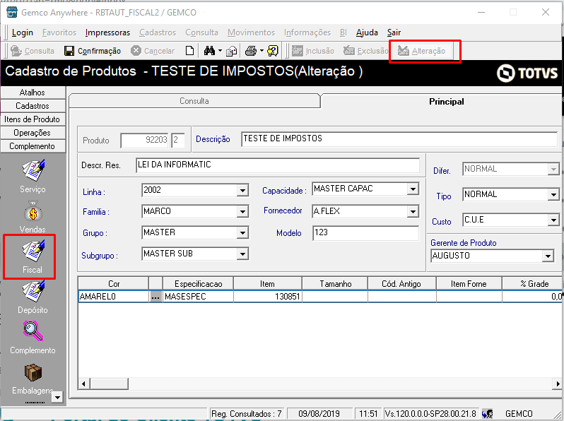Expand the Fornecedor dropdown

pos(413,211)
